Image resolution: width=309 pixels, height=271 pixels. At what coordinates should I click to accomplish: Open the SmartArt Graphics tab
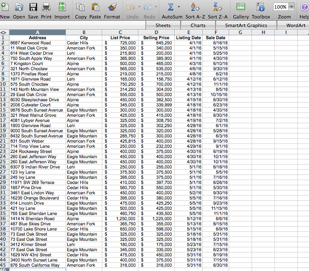click(x=246, y=25)
